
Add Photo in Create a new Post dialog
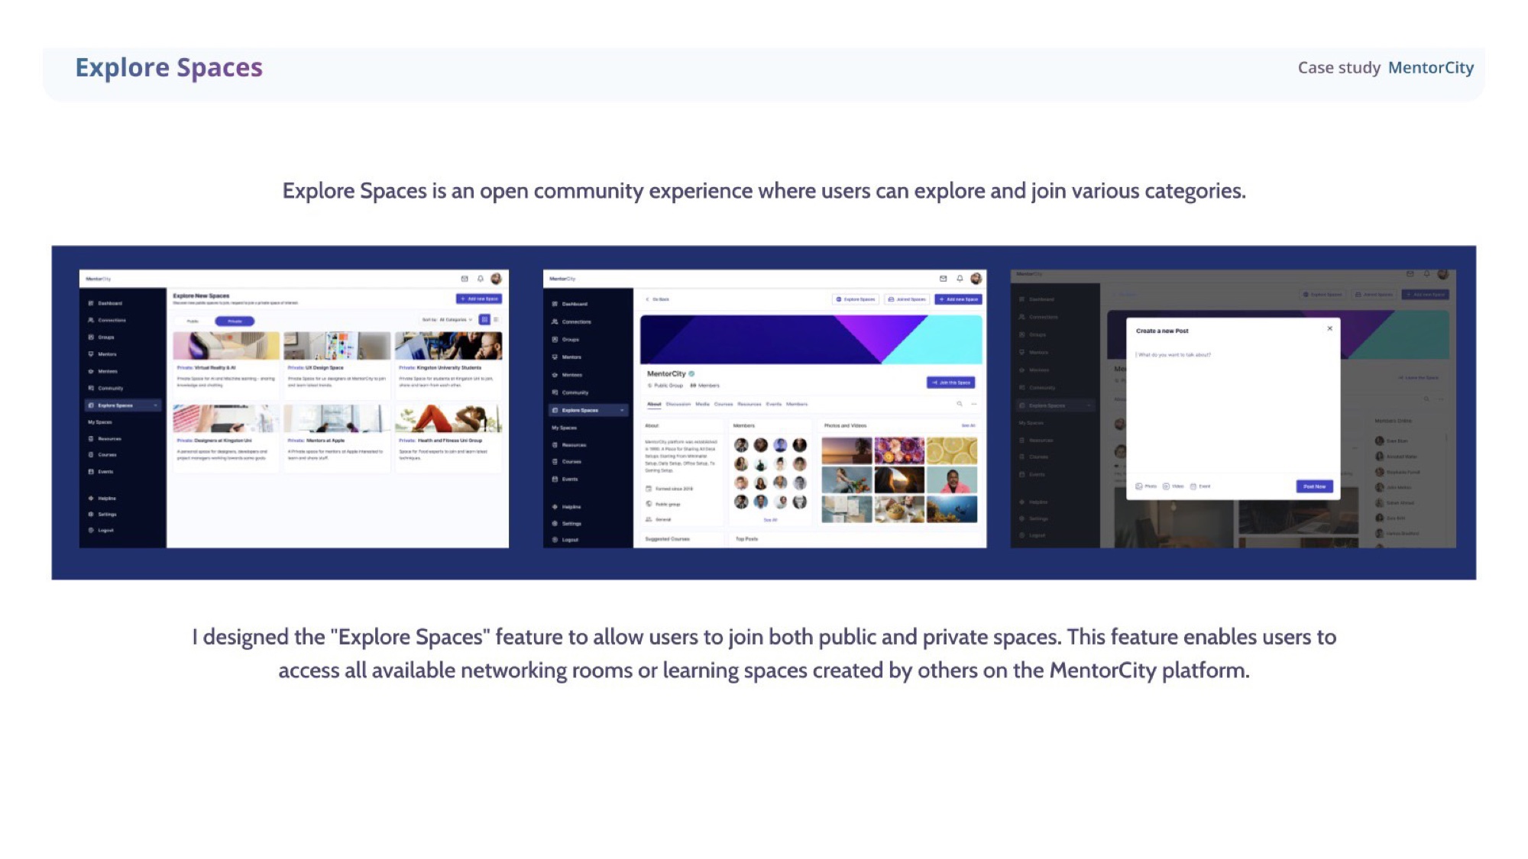pos(1146,486)
